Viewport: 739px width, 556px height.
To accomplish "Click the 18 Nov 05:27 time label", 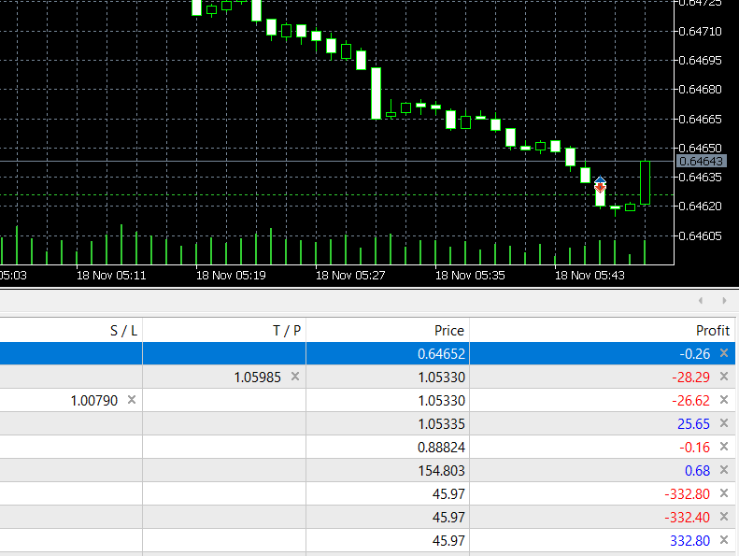I will pos(350,276).
